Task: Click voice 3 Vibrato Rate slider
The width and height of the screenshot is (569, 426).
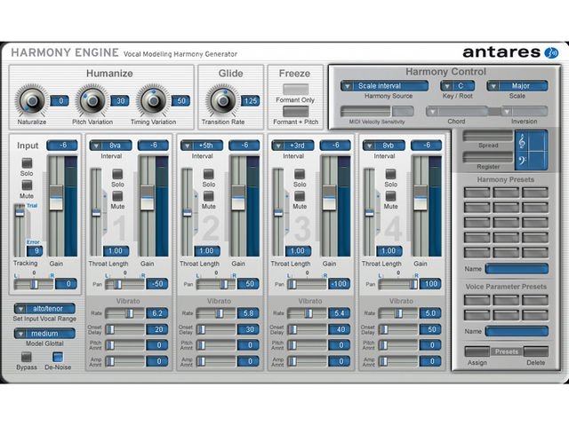Action: point(307,313)
